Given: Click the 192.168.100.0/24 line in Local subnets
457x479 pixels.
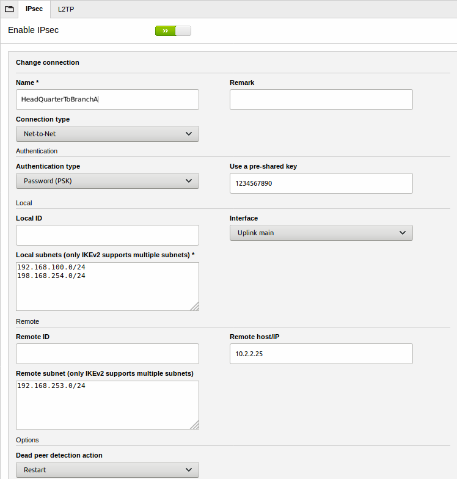Looking at the screenshot, I should point(51,268).
